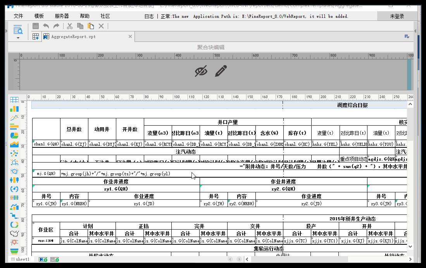
Task: Select the 调度综合日报 title cell
Action: [x=352, y=105]
